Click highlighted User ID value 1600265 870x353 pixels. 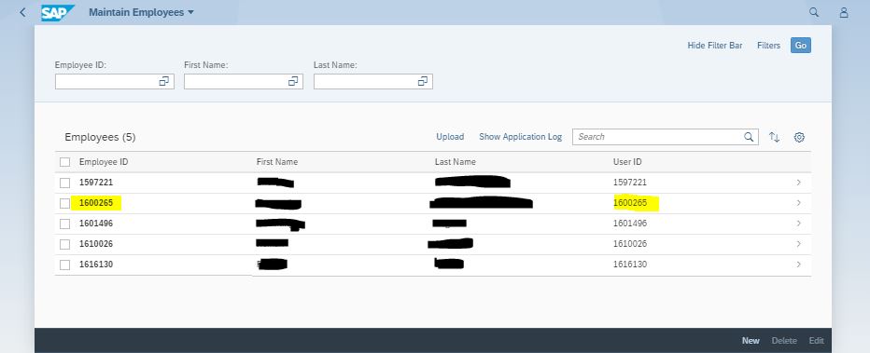click(630, 203)
